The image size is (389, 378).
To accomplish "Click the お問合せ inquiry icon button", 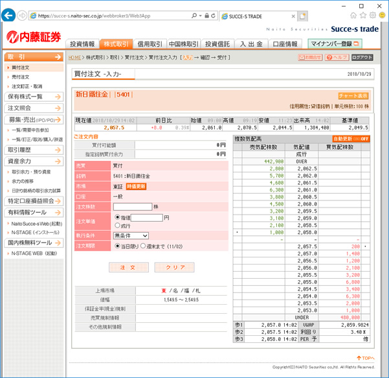I will click(310, 58).
